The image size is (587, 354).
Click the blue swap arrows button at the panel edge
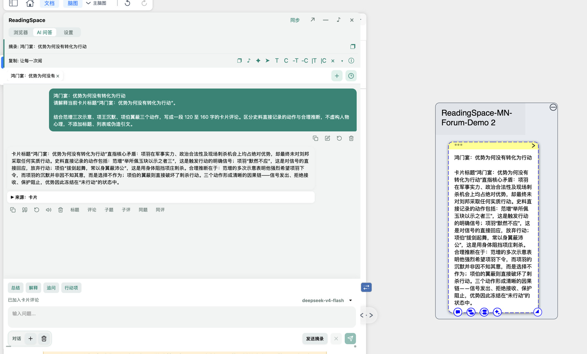point(366,287)
